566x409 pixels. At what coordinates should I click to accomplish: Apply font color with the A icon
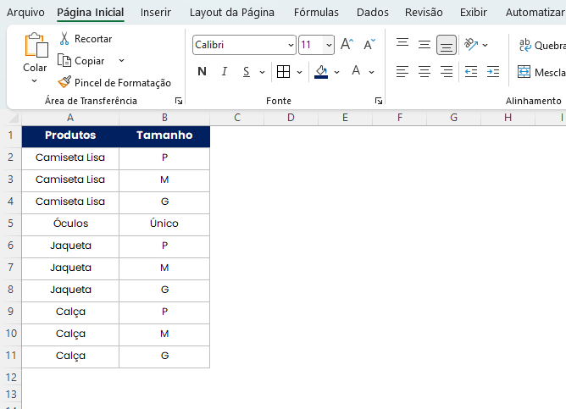tap(356, 71)
